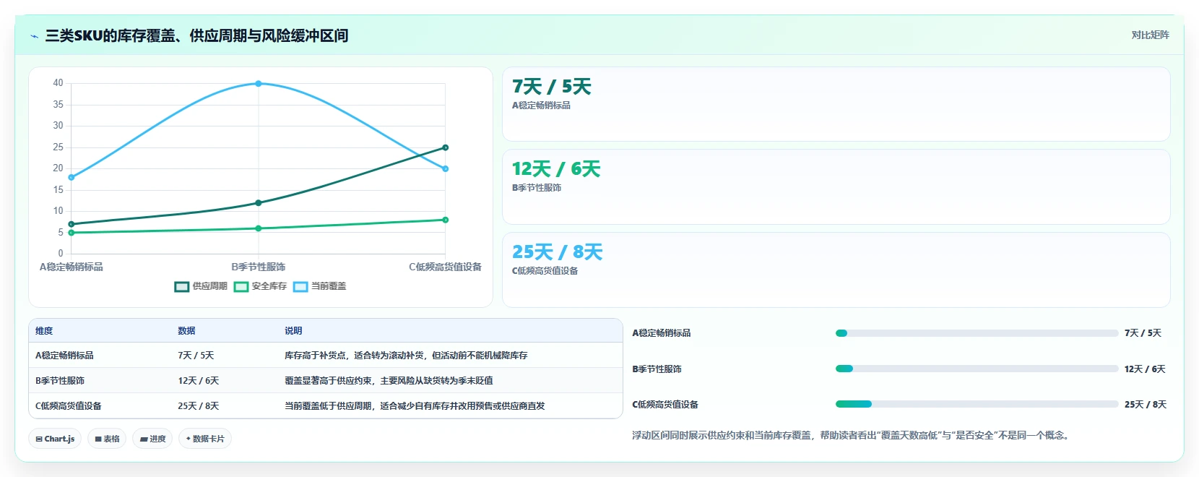Click the footnote text about 浮动区间
Screen dimensions: 1199x477
click(x=850, y=435)
